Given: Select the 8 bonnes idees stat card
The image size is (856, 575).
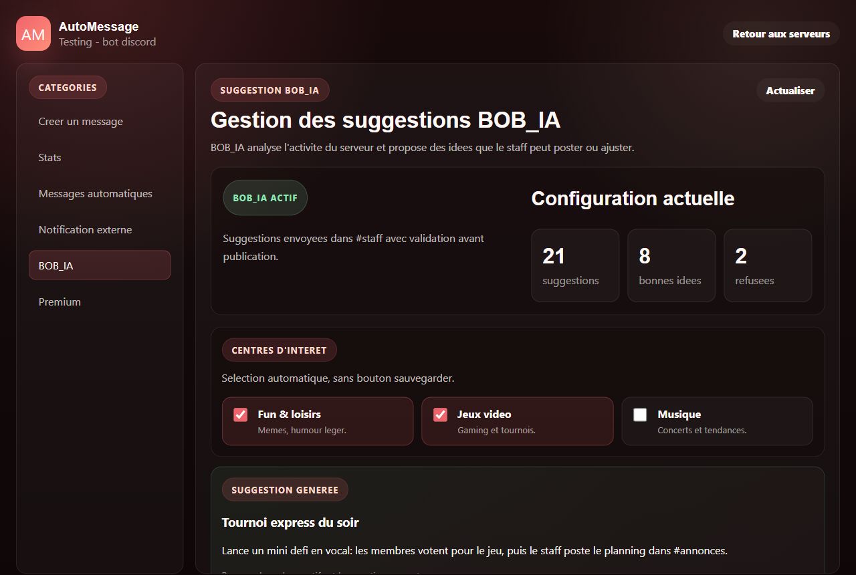Looking at the screenshot, I should 671,265.
